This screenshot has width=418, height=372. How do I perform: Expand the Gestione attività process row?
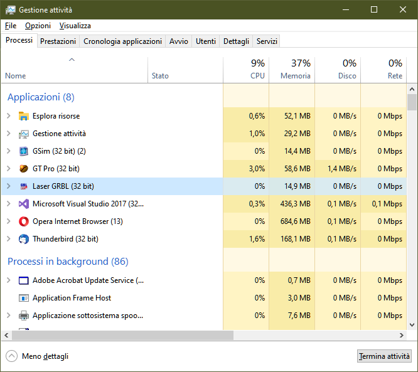(x=9, y=134)
